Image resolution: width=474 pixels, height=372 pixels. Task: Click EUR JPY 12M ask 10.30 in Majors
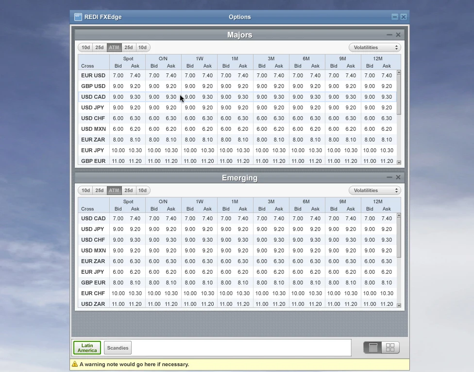(387, 150)
